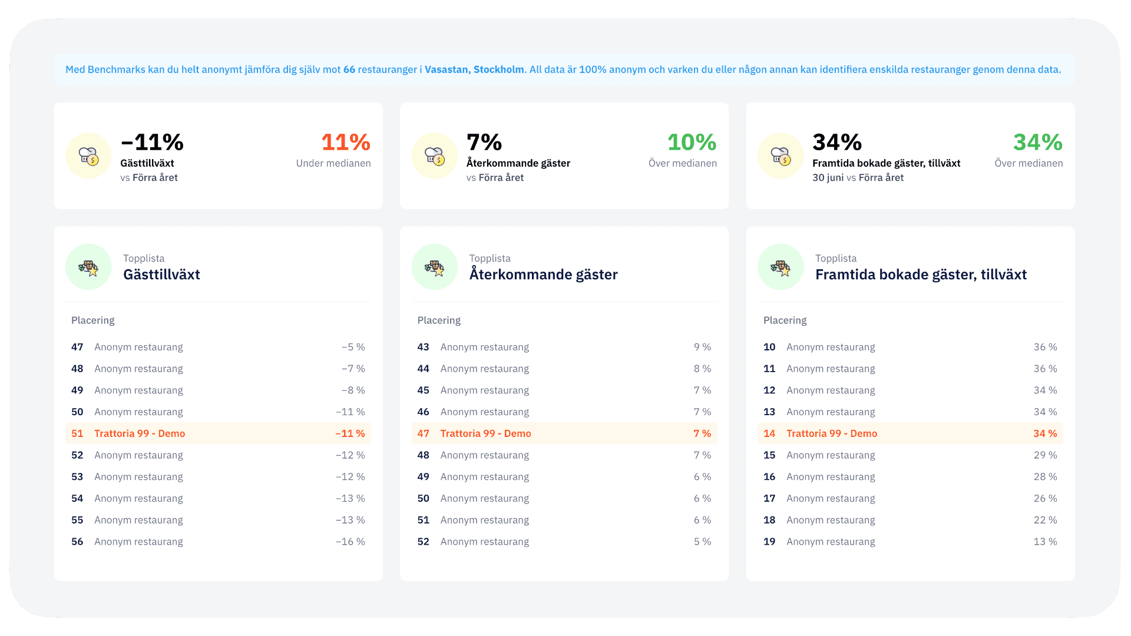This screenshot has height=636, width=1131.
Task: Select rank 45 row in Återkommande gäster list
Action: 564,390
